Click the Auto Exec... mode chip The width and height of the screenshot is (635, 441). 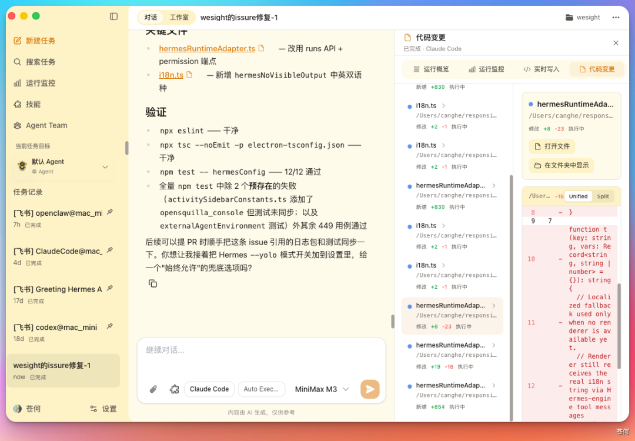(261, 389)
